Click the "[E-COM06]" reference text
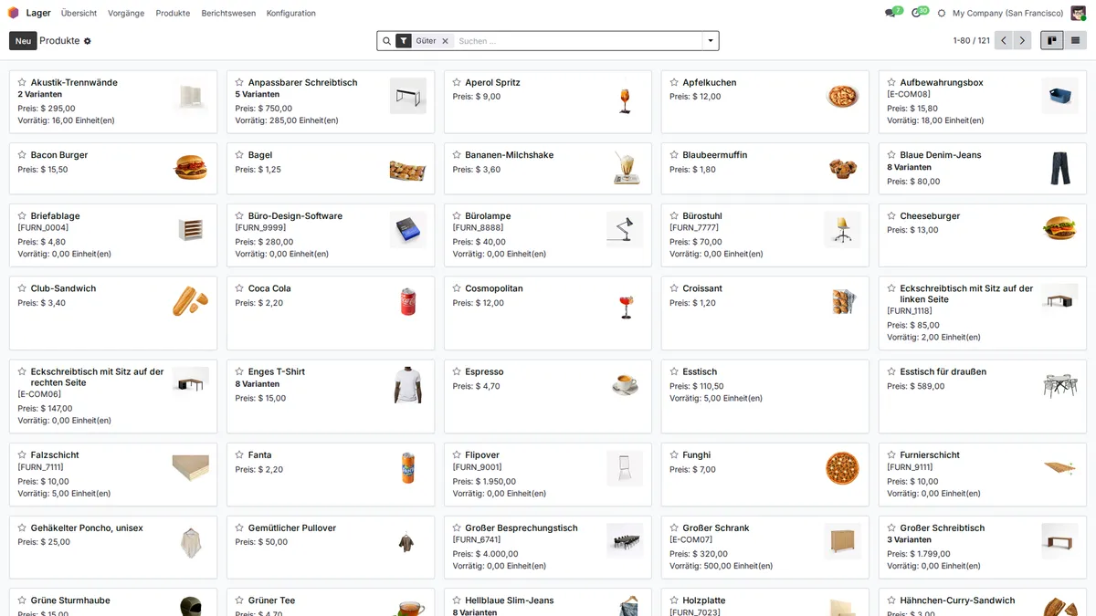This screenshot has height=616, width=1096. coord(39,394)
